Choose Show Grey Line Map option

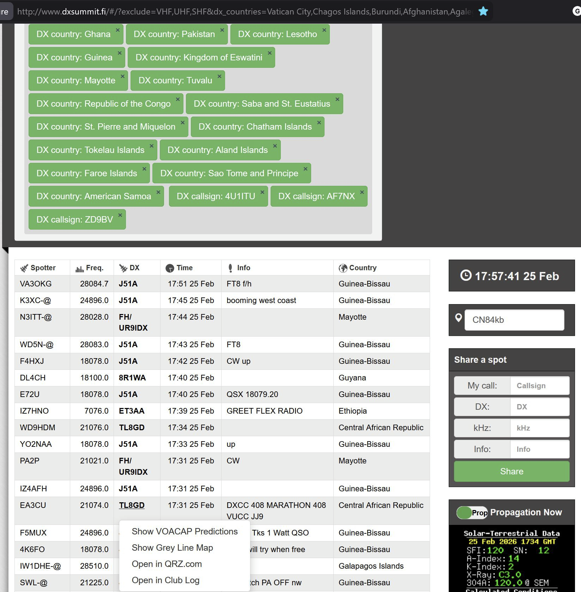point(172,548)
